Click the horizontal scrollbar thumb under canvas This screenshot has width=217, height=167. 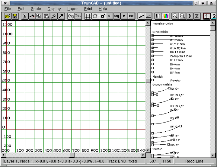tap(72, 155)
